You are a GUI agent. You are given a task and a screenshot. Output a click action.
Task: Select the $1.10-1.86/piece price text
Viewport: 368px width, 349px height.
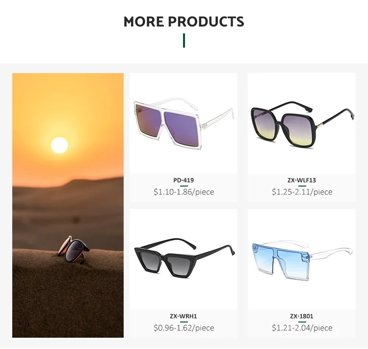coord(184,192)
